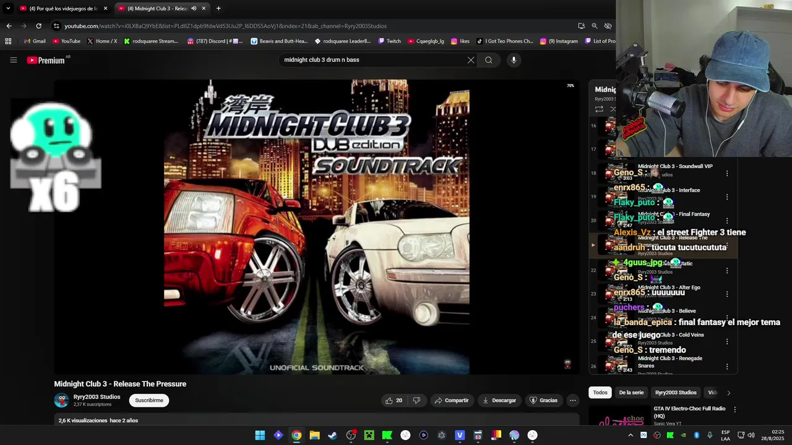Like the video with the thumbs up
The height and width of the screenshot is (445, 792).
point(394,400)
